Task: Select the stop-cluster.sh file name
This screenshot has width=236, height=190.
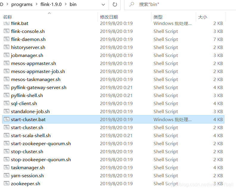Action: [x=27, y=151]
